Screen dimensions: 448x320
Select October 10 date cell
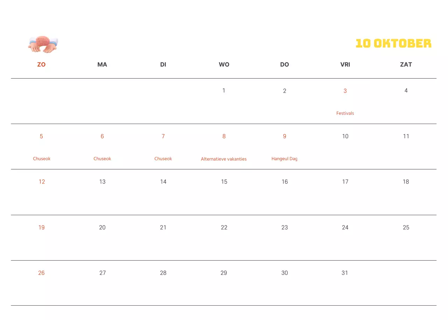click(x=345, y=136)
